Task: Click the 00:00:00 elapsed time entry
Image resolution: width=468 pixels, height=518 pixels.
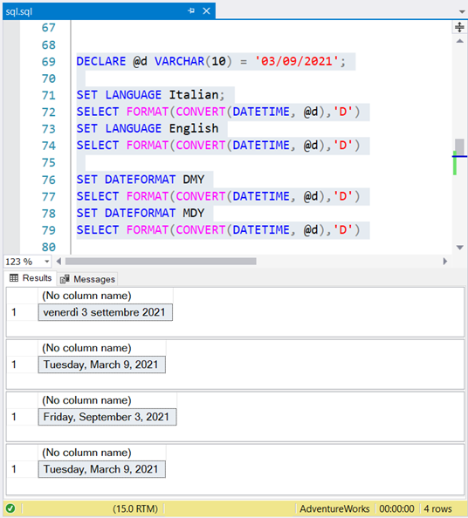Action: (x=396, y=508)
